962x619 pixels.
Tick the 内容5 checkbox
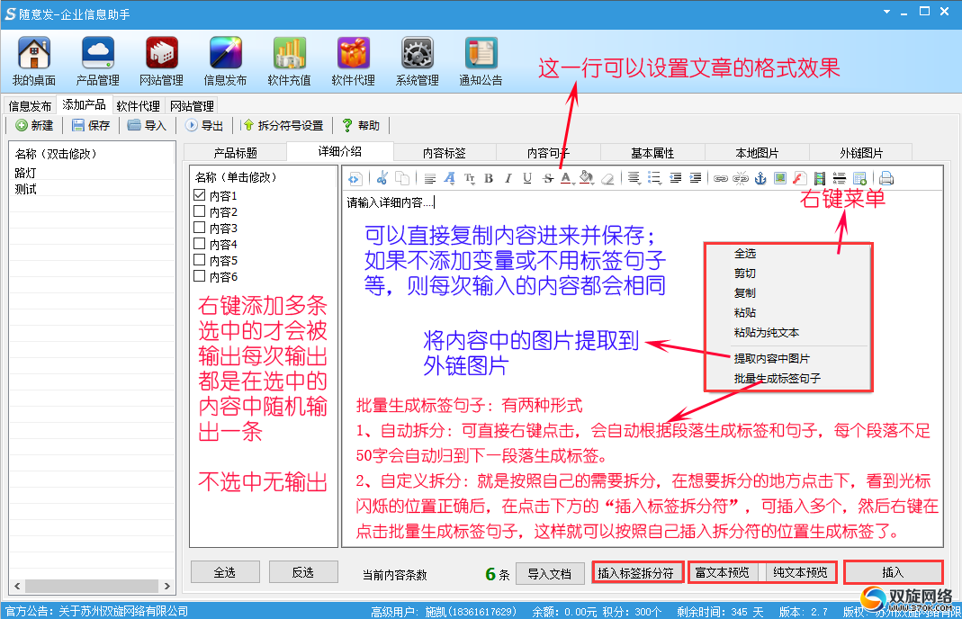[200, 259]
